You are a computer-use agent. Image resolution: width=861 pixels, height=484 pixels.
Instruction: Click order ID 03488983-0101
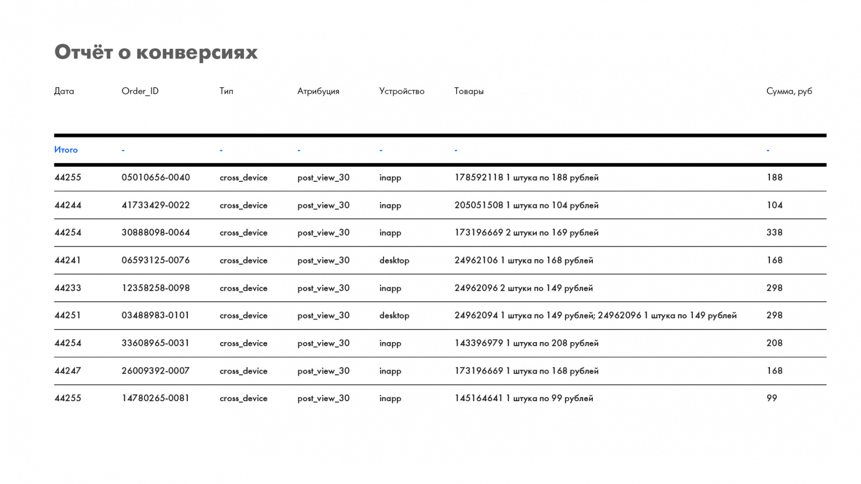[x=156, y=315]
